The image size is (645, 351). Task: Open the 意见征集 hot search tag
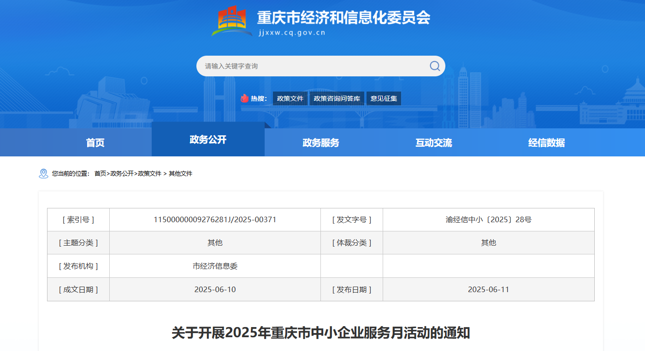[384, 98]
